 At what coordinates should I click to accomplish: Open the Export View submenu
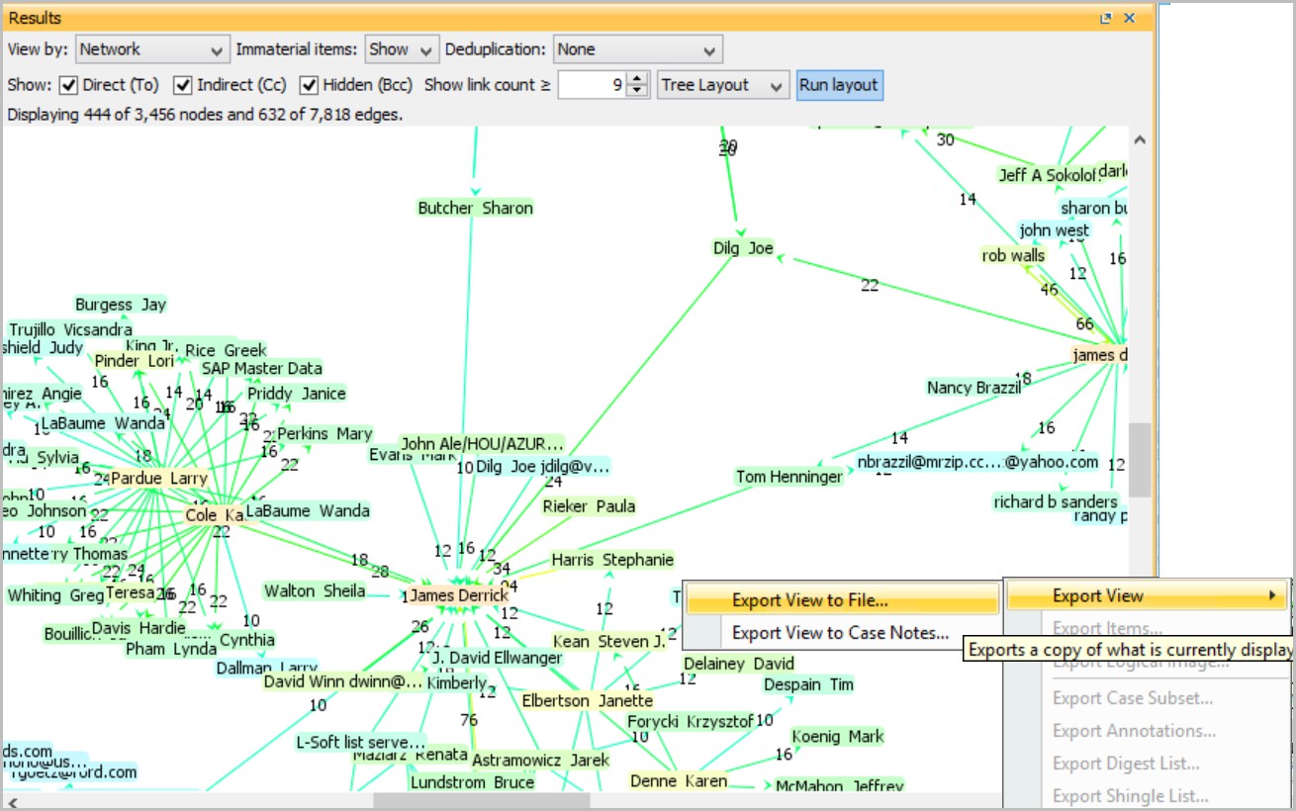[x=1149, y=595]
